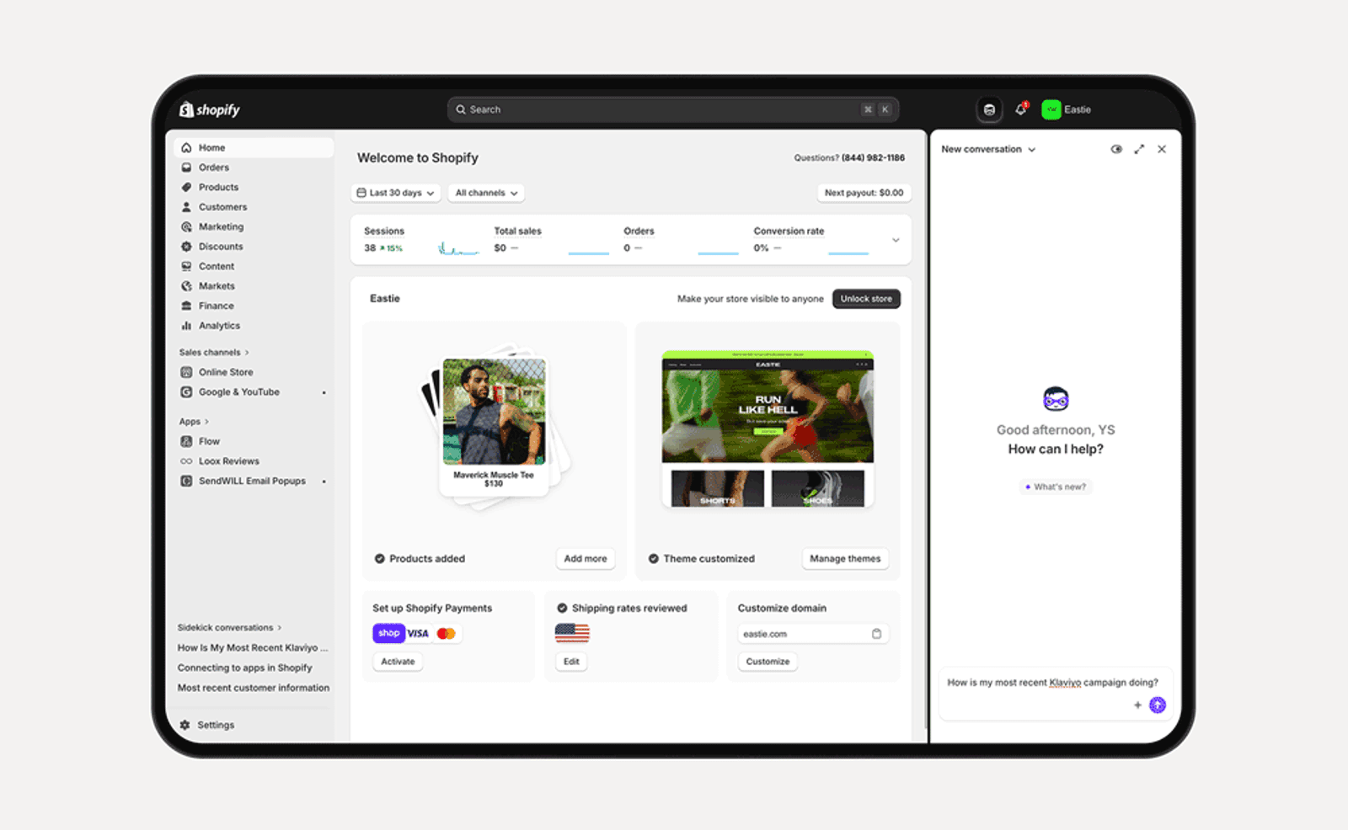Open the notifications bell

[1021, 109]
